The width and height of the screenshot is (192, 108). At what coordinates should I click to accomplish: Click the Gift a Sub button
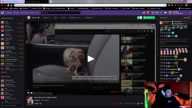click(149, 18)
